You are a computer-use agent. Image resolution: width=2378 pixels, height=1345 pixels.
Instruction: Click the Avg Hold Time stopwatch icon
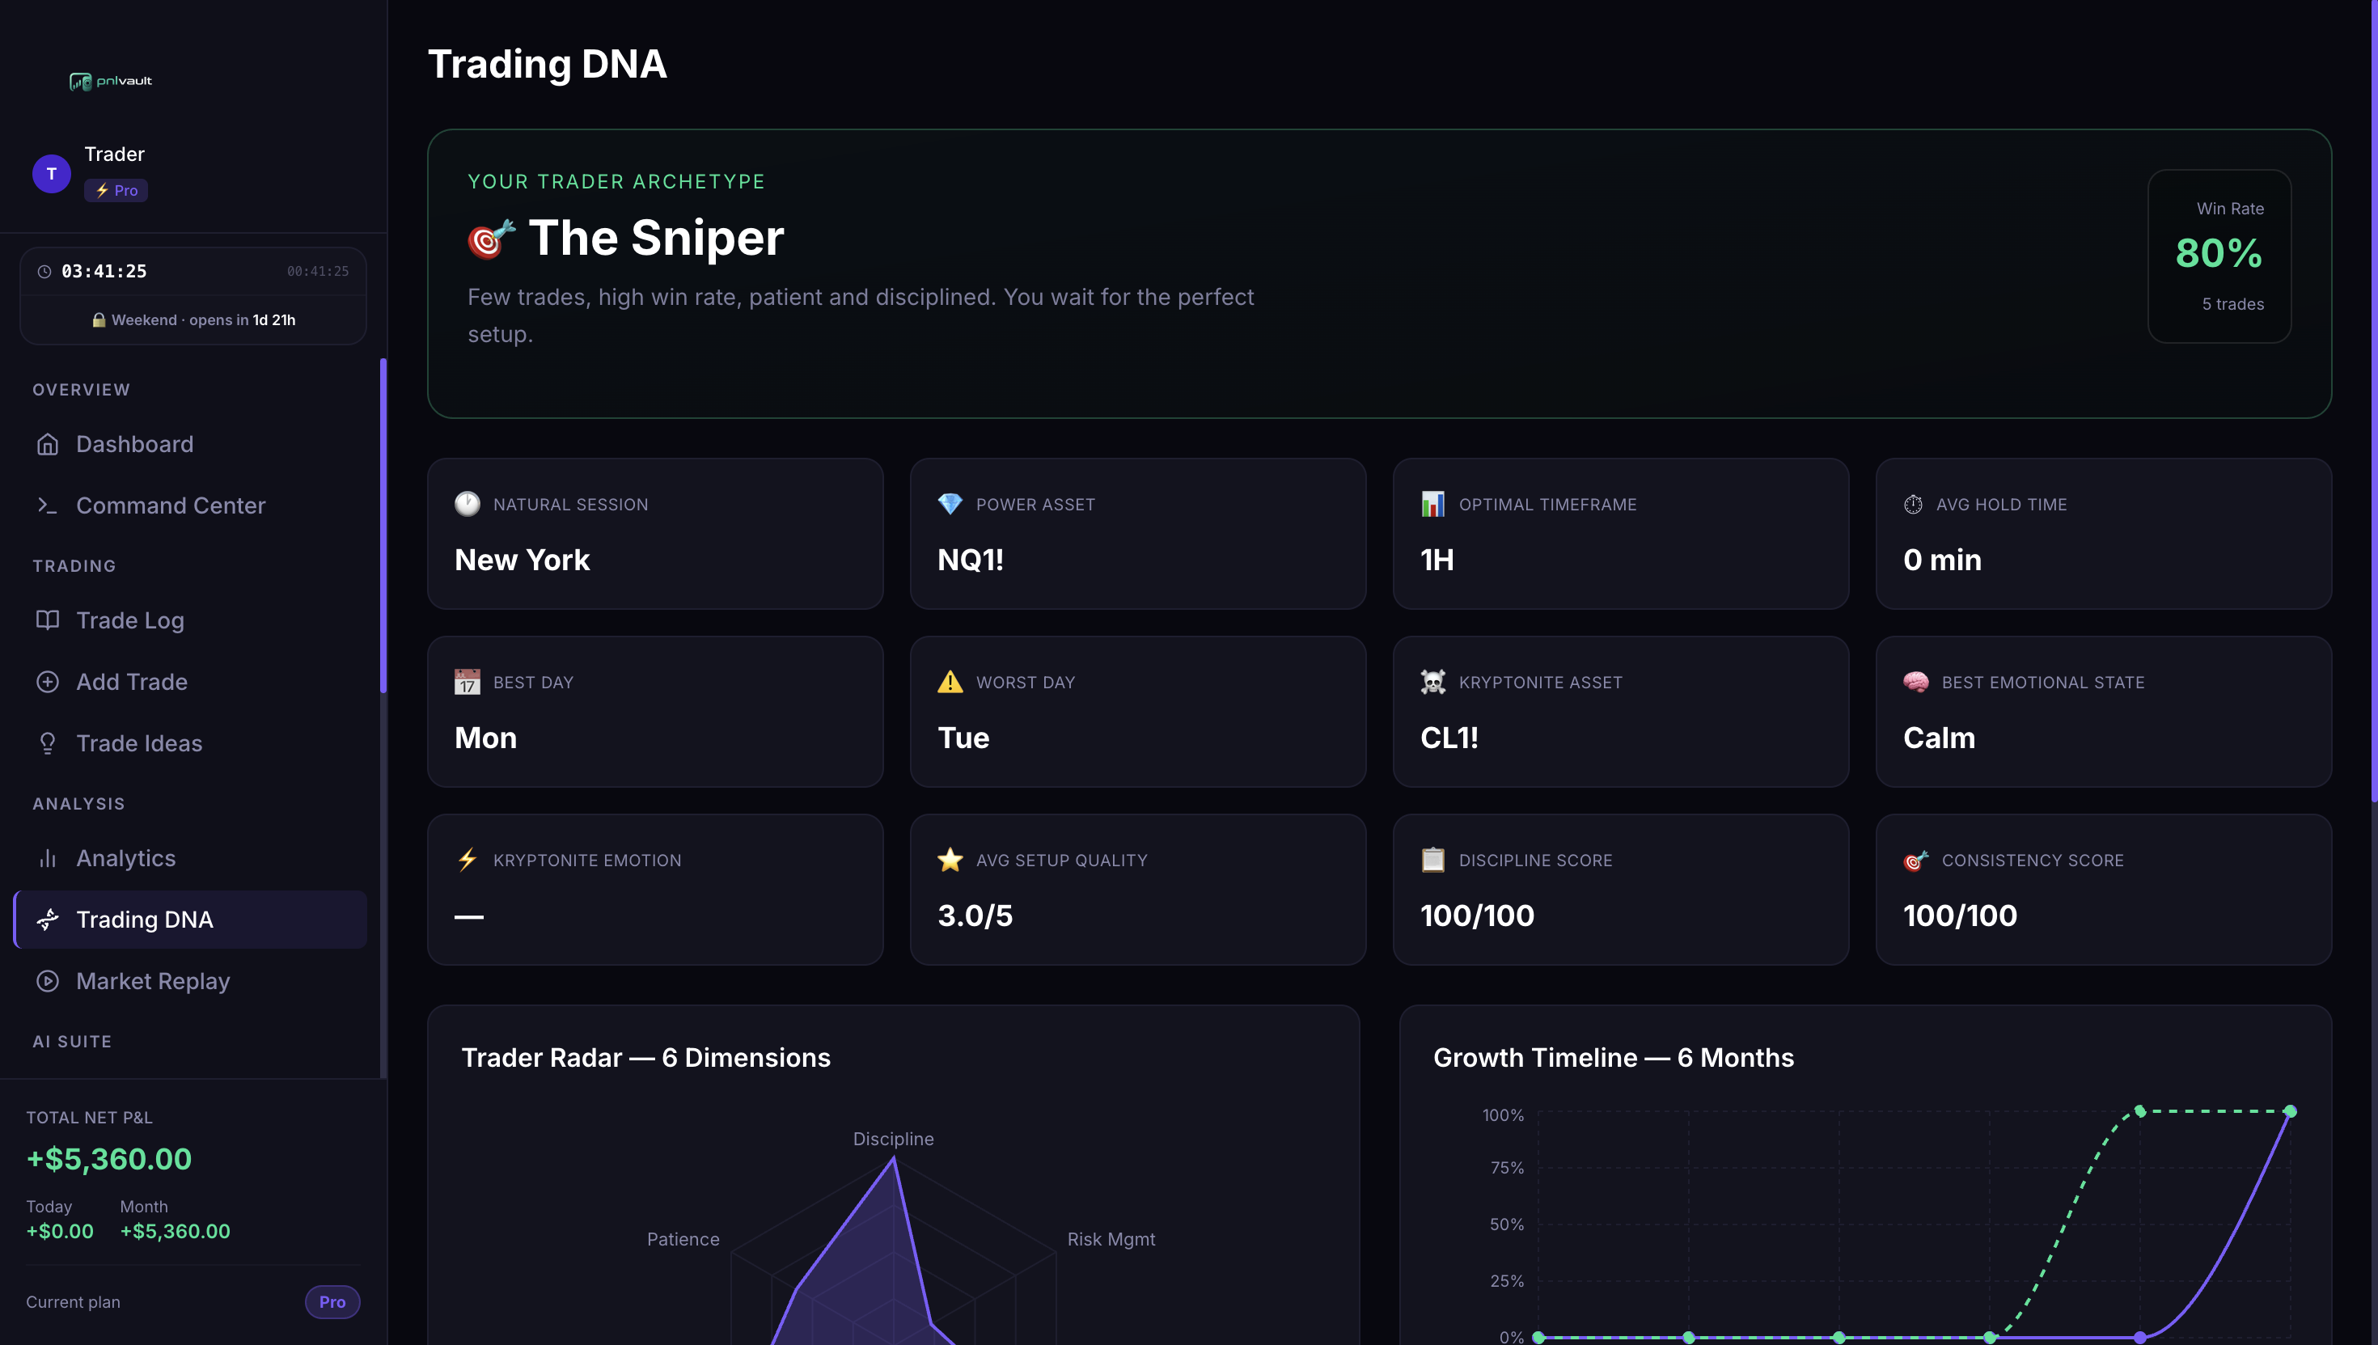[x=1913, y=505]
